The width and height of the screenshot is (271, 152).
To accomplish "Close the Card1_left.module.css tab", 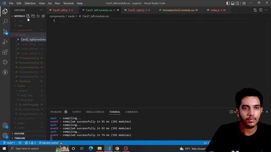I will click(x=118, y=10).
